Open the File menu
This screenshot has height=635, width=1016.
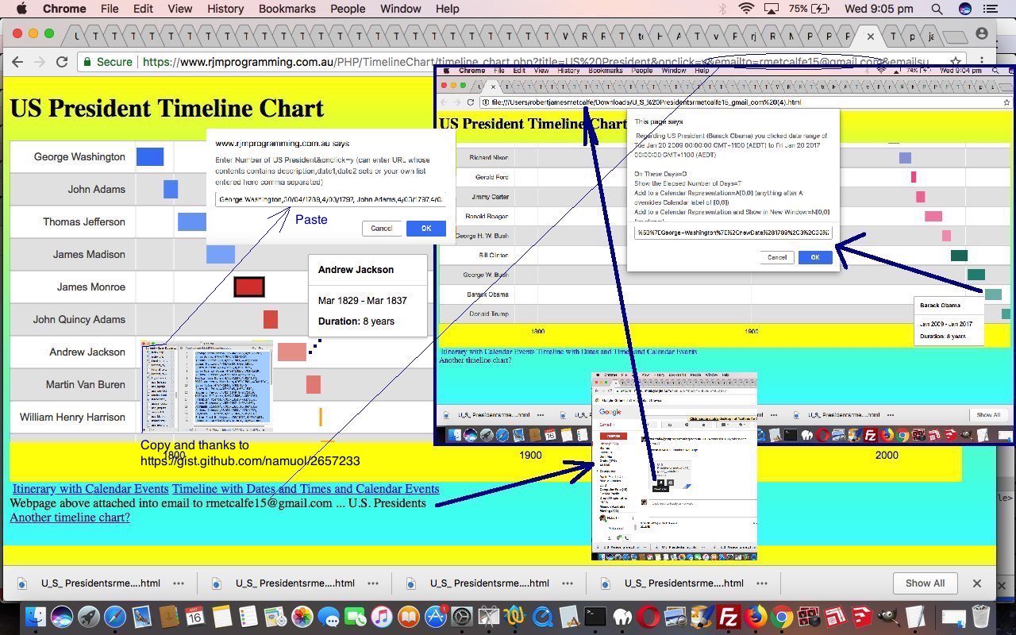(x=110, y=9)
